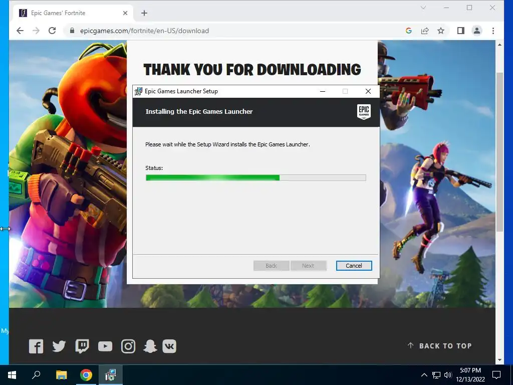This screenshot has width=513, height=385.
Task: Click the installer taskbar icon
Action: coord(111,375)
